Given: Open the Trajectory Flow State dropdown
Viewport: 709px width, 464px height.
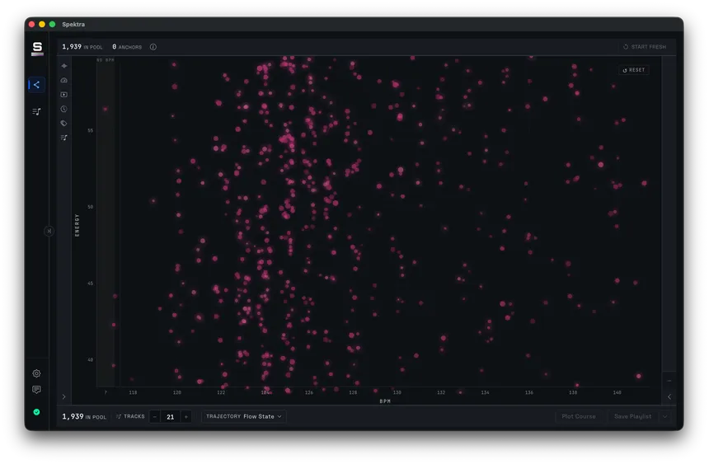Looking at the screenshot, I should coord(244,416).
